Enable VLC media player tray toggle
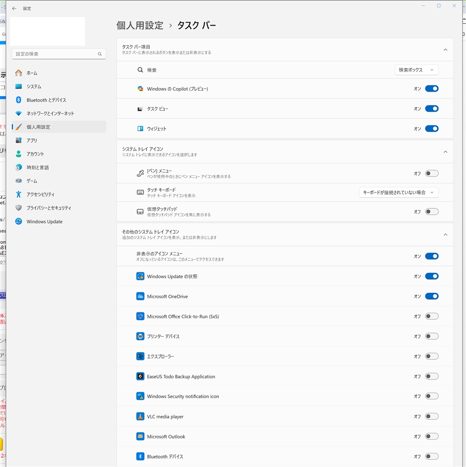This screenshot has height=467, width=466. point(432,416)
